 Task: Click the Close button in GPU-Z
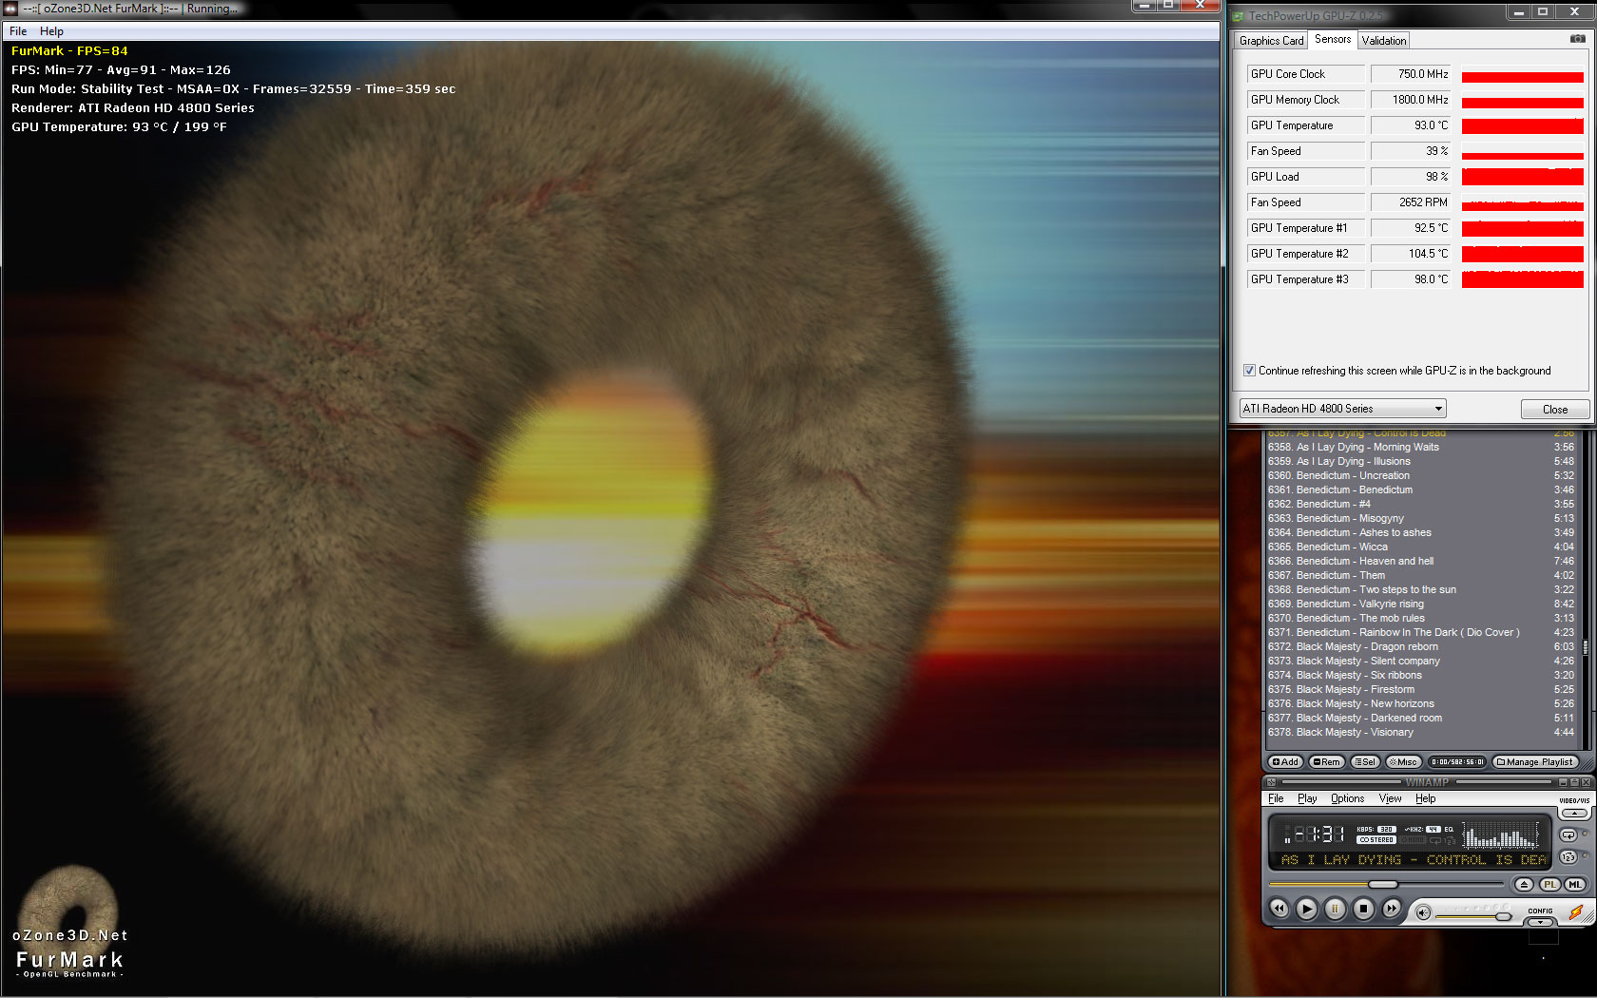click(x=1555, y=410)
